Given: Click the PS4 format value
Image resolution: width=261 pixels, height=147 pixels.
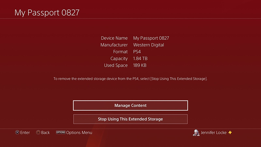Looking at the screenshot, I should (137, 52).
